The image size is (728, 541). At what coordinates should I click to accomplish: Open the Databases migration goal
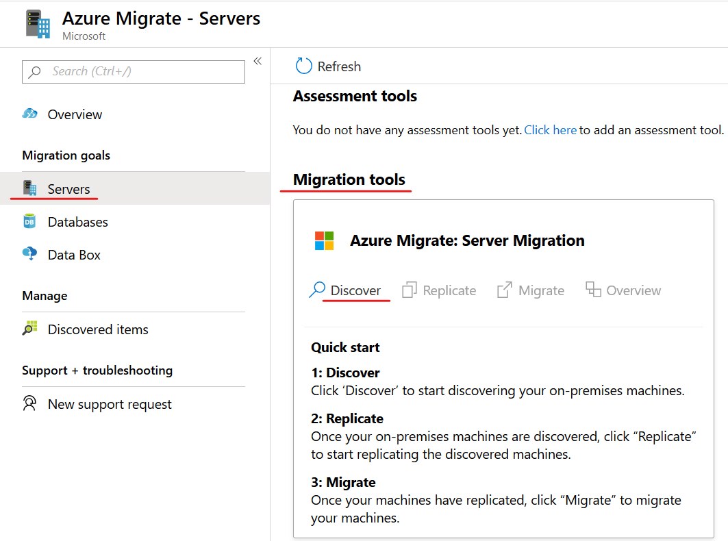[77, 222]
